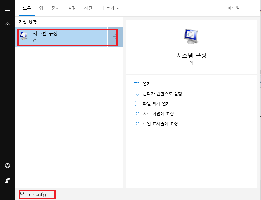Switch to the 설정 tab
Viewport: 261px width, 200px height.
pyautogui.click(x=72, y=8)
